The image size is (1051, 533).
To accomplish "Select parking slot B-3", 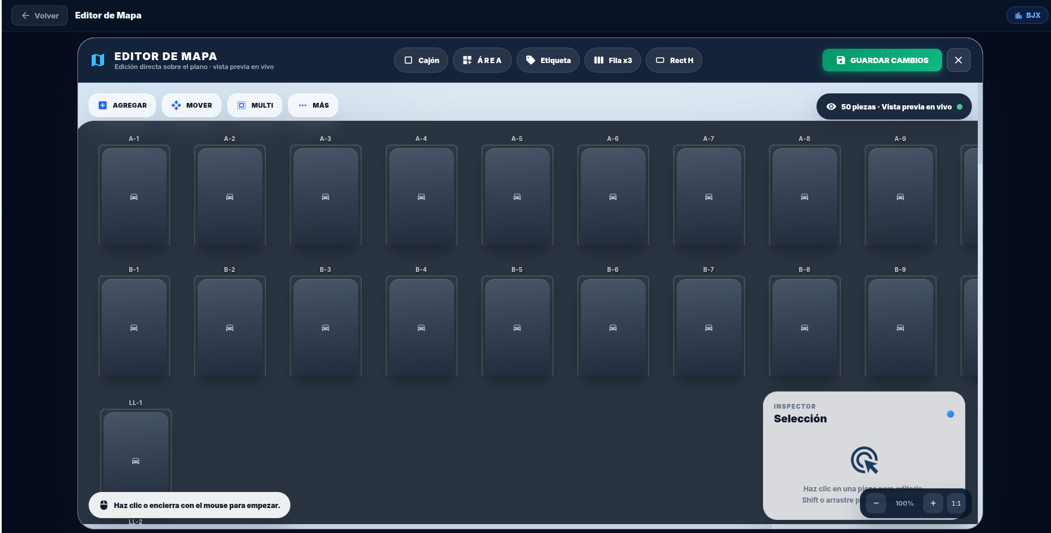I will (326, 327).
